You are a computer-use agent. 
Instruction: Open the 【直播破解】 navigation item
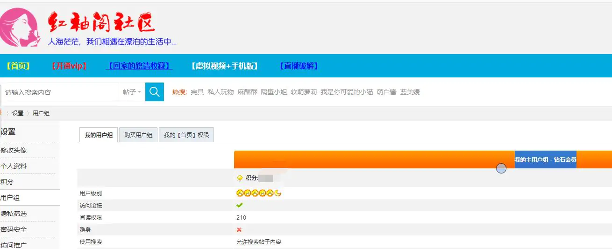(x=299, y=66)
